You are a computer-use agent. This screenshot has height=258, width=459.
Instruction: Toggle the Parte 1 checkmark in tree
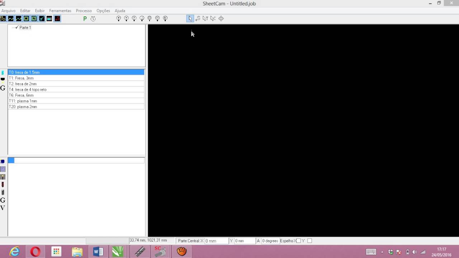pos(16,27)
